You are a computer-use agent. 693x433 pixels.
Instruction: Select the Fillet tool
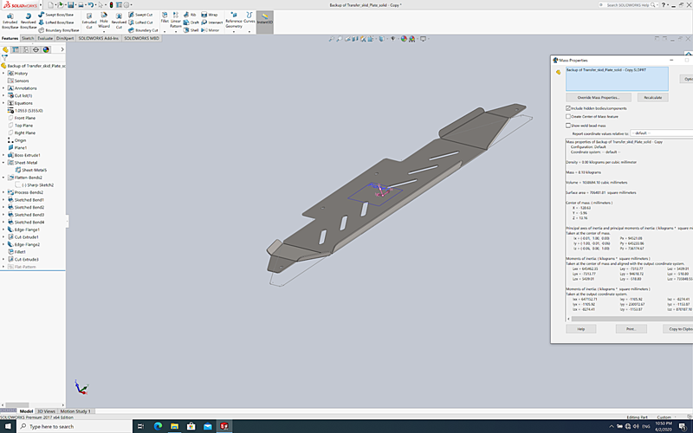click(x=164, y=21)
